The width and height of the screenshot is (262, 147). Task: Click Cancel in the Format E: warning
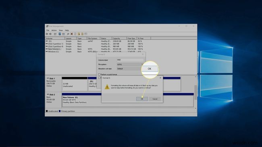pos(155,99)
